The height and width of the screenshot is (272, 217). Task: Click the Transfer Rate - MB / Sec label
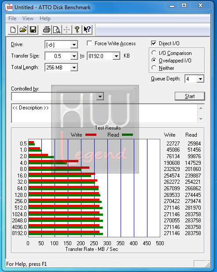(92, 249)
